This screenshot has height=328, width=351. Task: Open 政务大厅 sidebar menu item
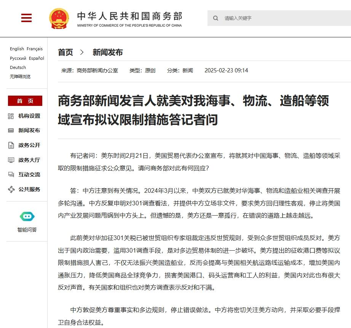coord(29,160)
